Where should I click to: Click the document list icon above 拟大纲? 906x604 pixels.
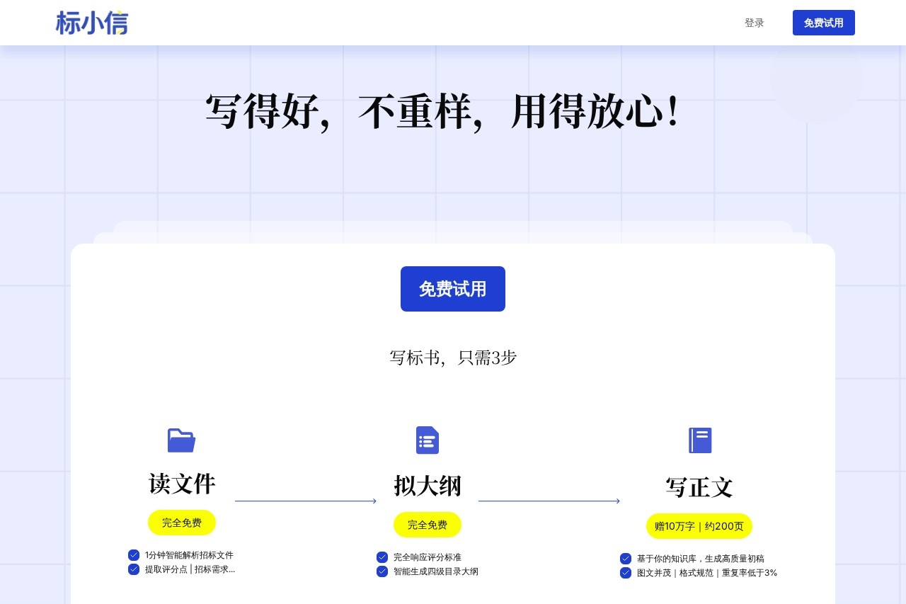pos(428,440)
